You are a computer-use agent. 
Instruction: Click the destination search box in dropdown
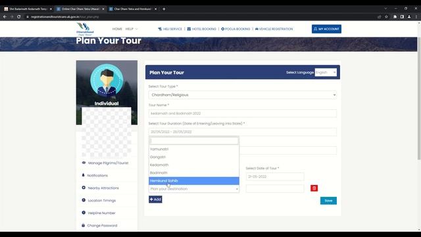[x=194, y=141]
